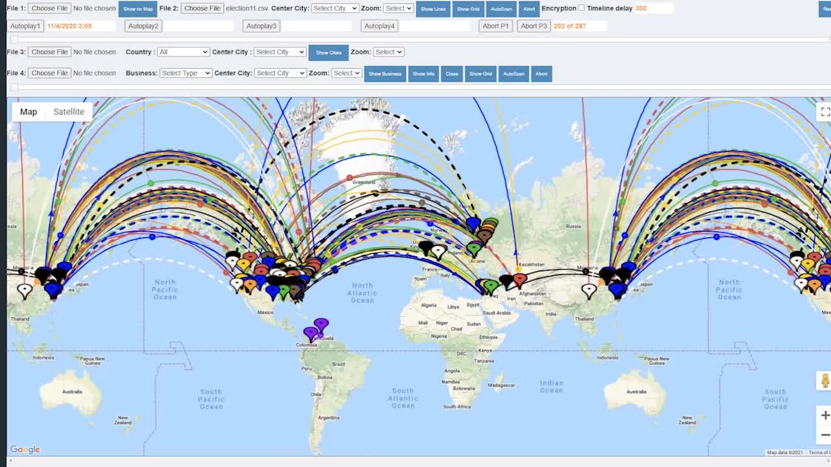Expand the Business Select Type dropdown
831x467 pixels.
click(186, 73)
